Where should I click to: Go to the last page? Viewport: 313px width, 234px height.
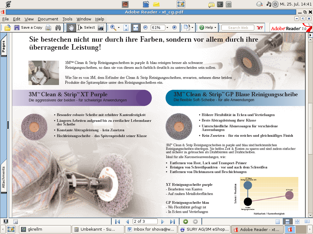[x=172, y=222]
